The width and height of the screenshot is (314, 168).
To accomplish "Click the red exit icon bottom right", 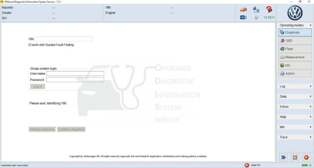I will click(x=306, y=157).
